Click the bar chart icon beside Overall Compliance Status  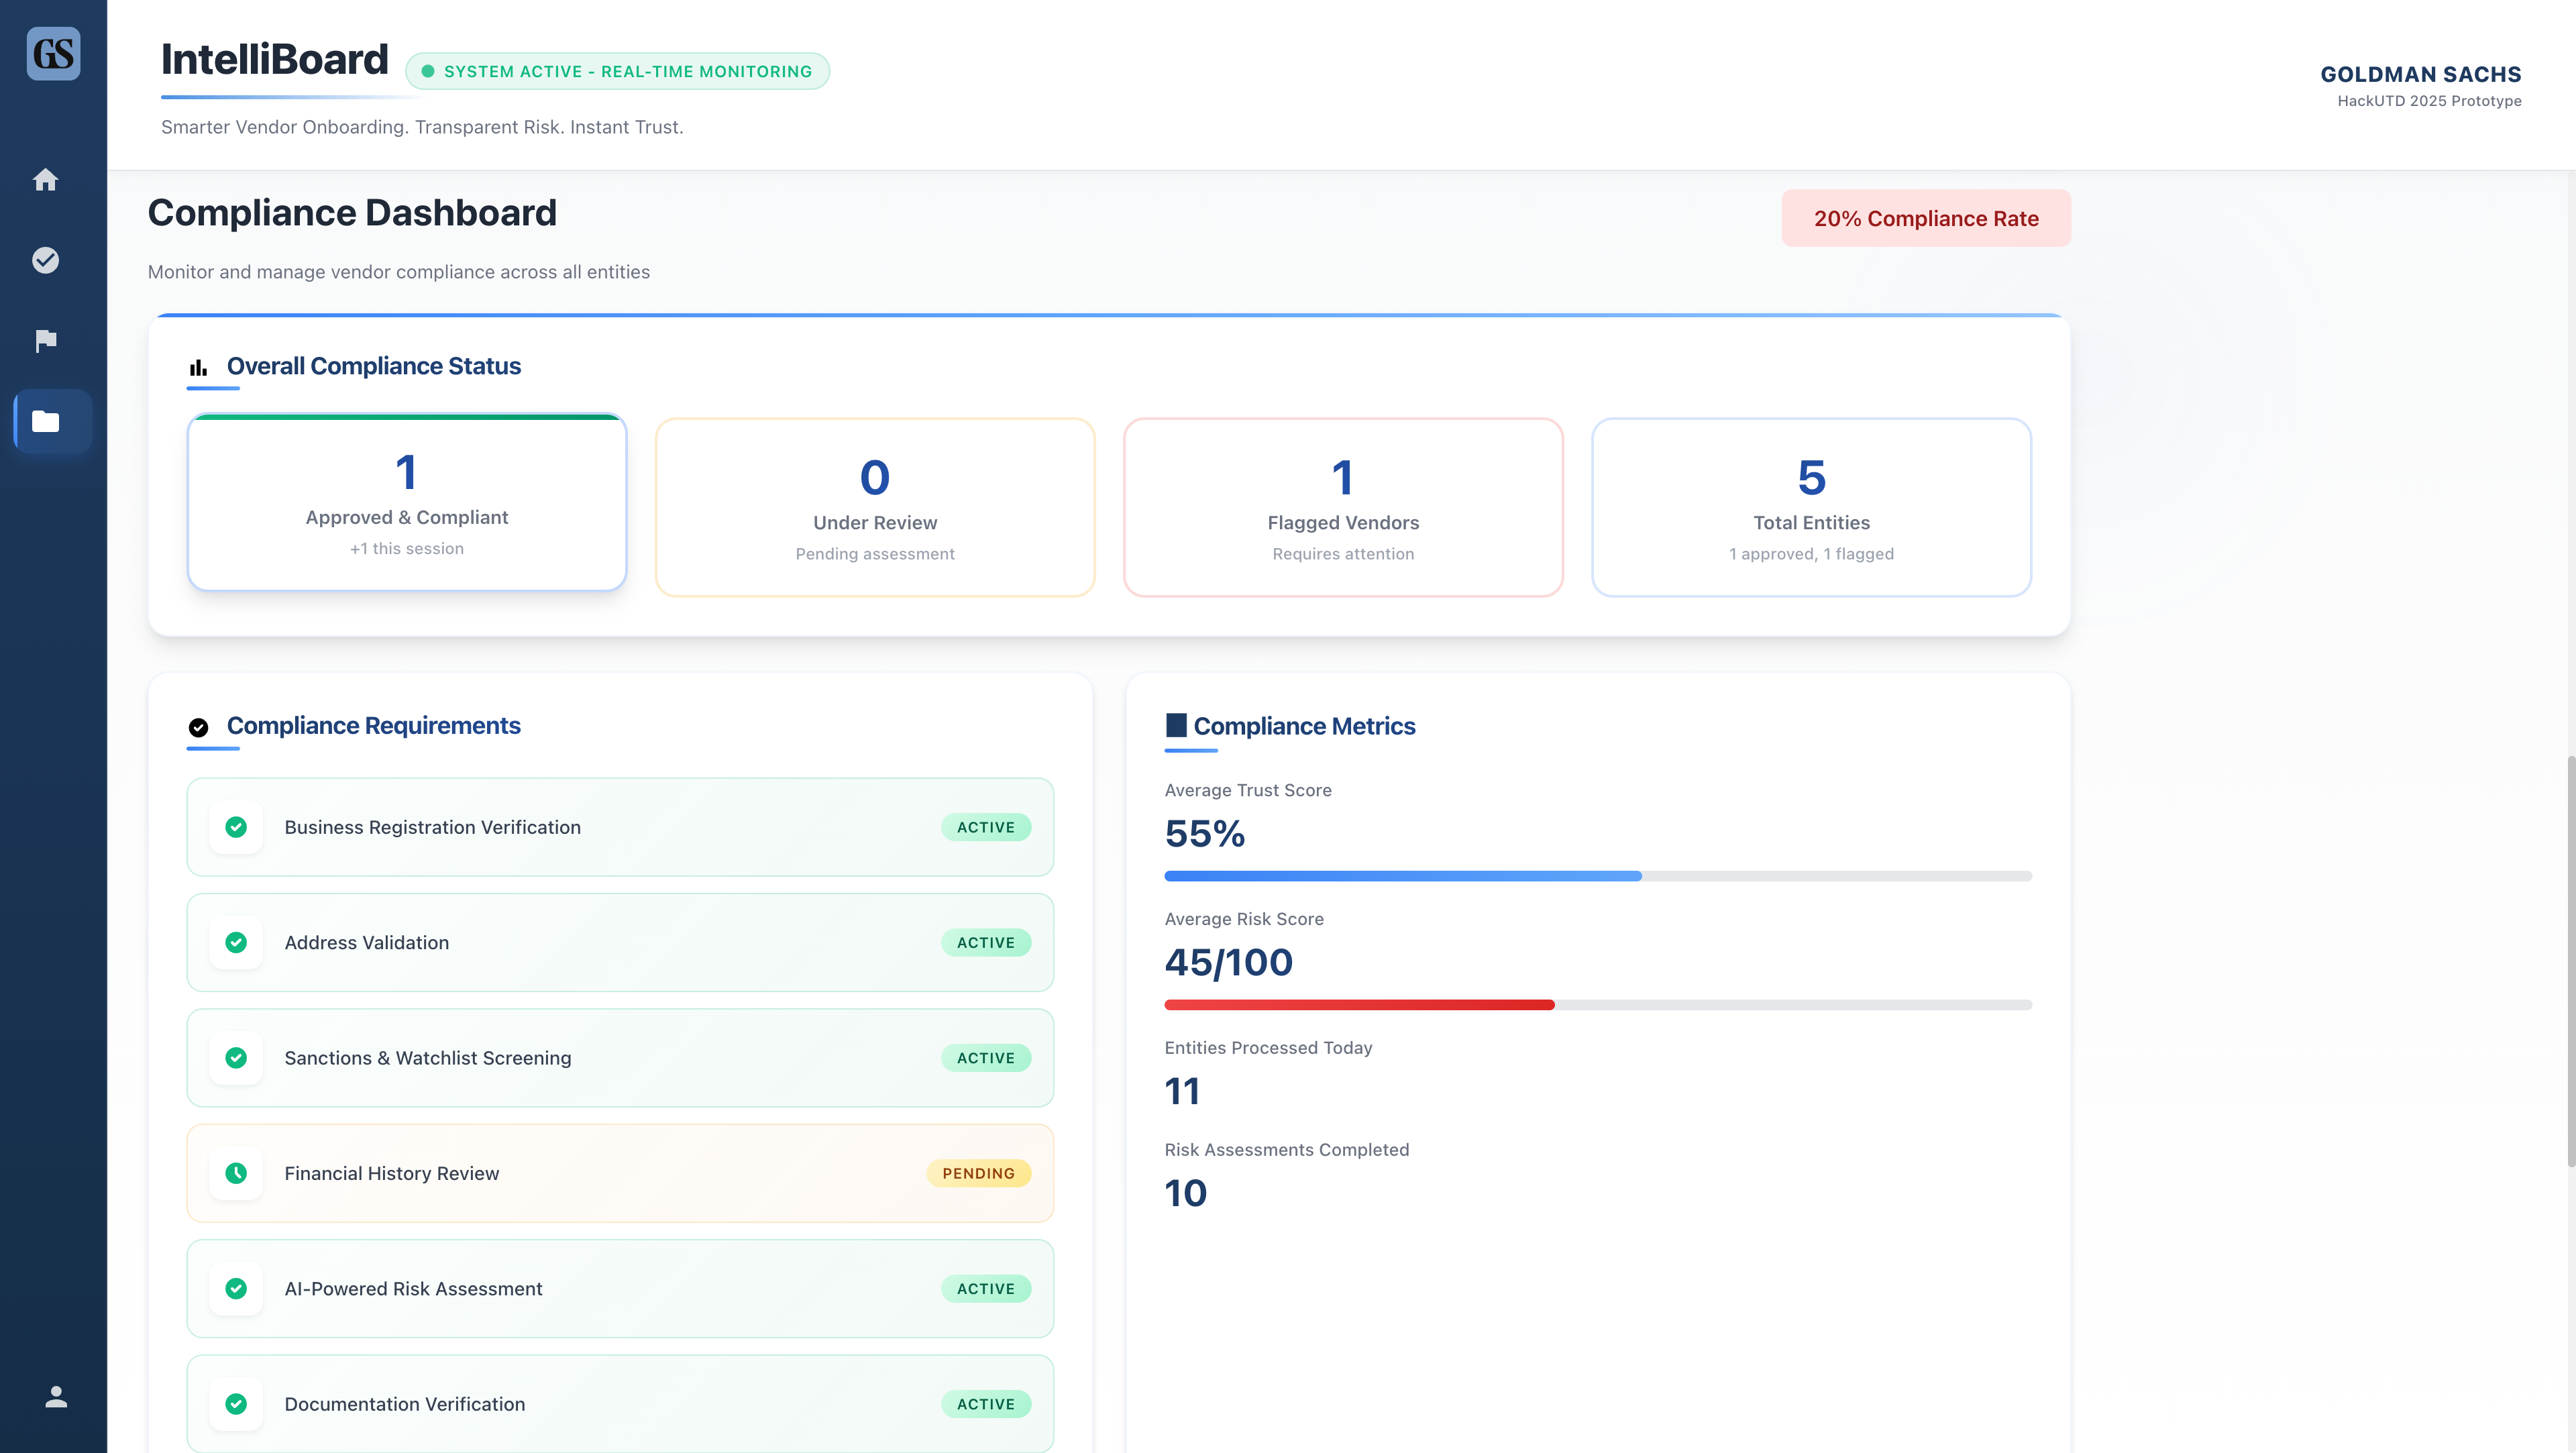point(198,368)
